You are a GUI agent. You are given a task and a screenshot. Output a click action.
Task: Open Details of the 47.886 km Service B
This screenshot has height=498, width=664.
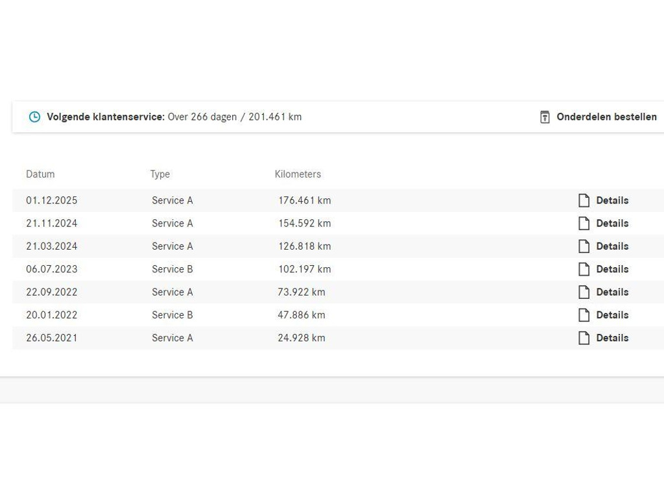coord(612,315)
